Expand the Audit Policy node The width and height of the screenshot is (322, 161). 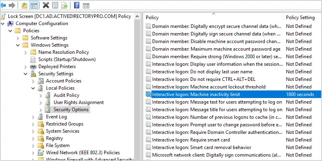click(41, 95)
